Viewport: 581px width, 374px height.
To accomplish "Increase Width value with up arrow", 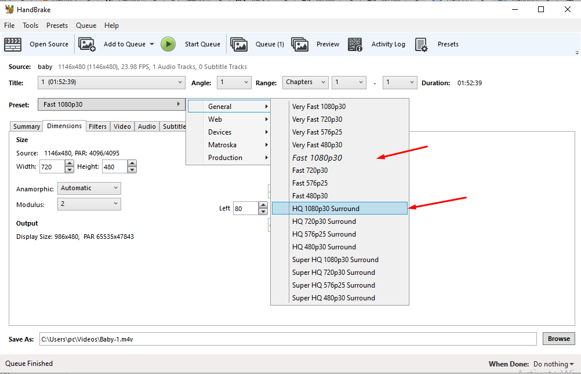I will pos(70,164).
